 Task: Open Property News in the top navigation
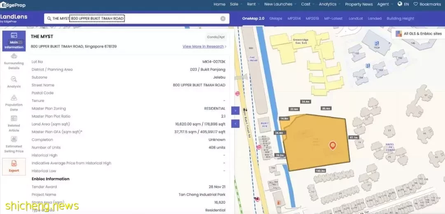(x=359, y=4)
